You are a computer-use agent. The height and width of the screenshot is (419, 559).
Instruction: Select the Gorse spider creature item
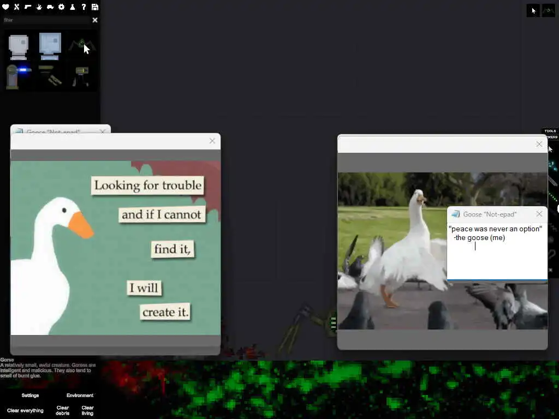coord(82,46)
